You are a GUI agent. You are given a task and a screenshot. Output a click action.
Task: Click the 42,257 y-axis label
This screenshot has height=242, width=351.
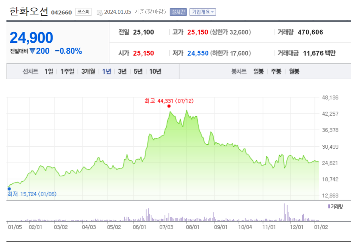(x=330, y=114)
